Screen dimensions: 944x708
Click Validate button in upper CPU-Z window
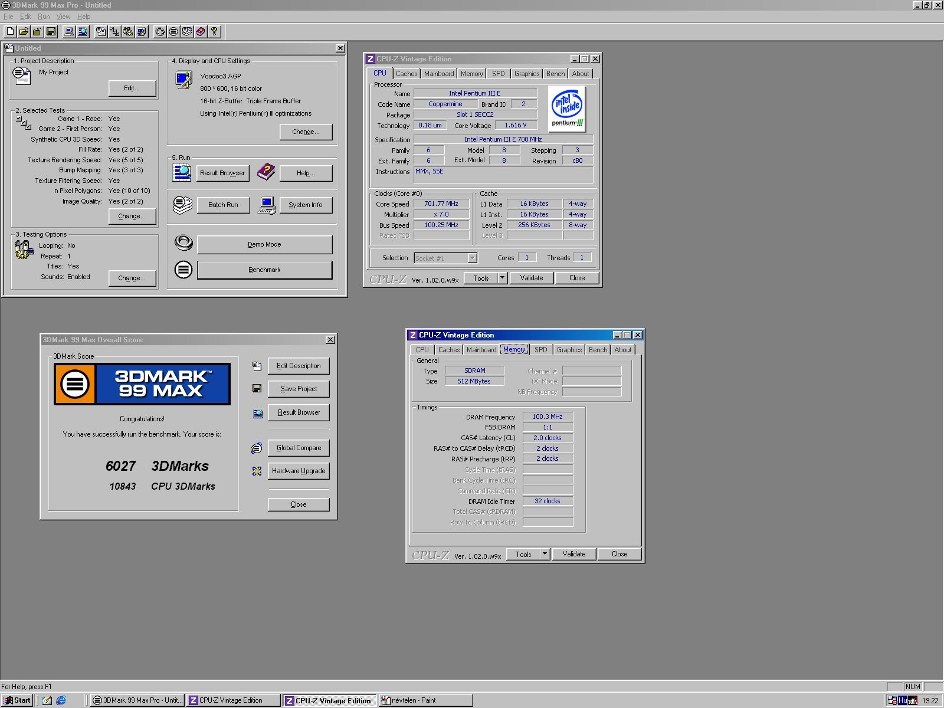tap(532, 278)
